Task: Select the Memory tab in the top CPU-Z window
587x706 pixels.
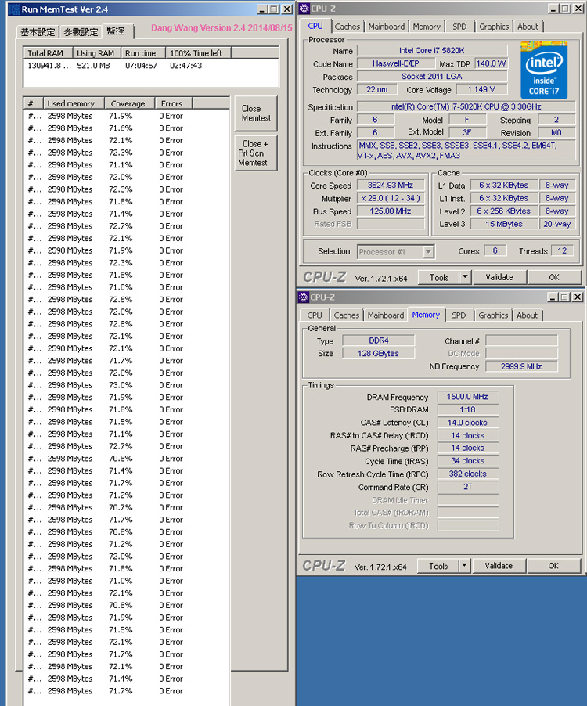Action: coord(427,27)
